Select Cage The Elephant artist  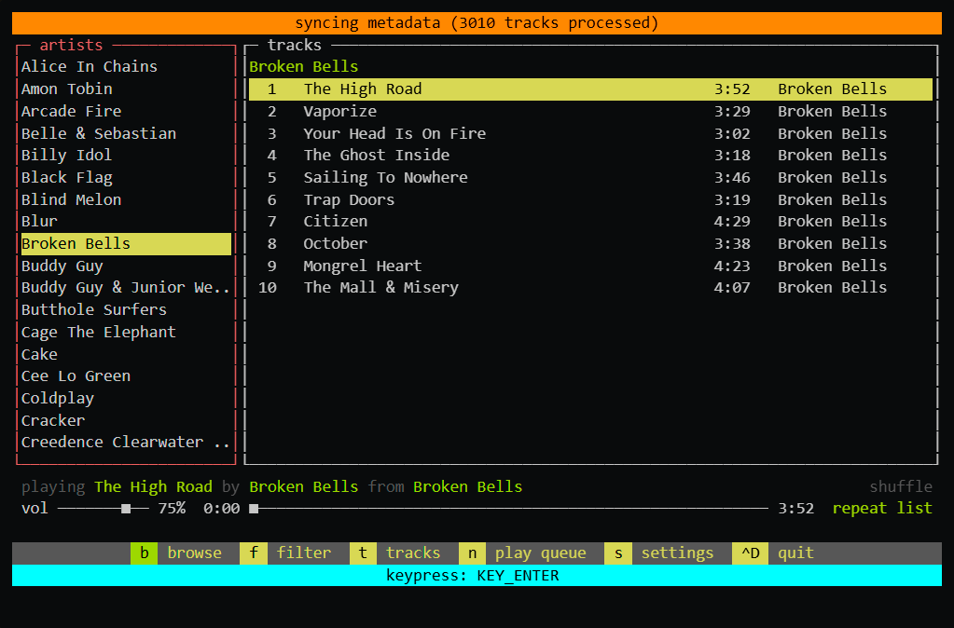pyautogui.click(x=126, y=332)
